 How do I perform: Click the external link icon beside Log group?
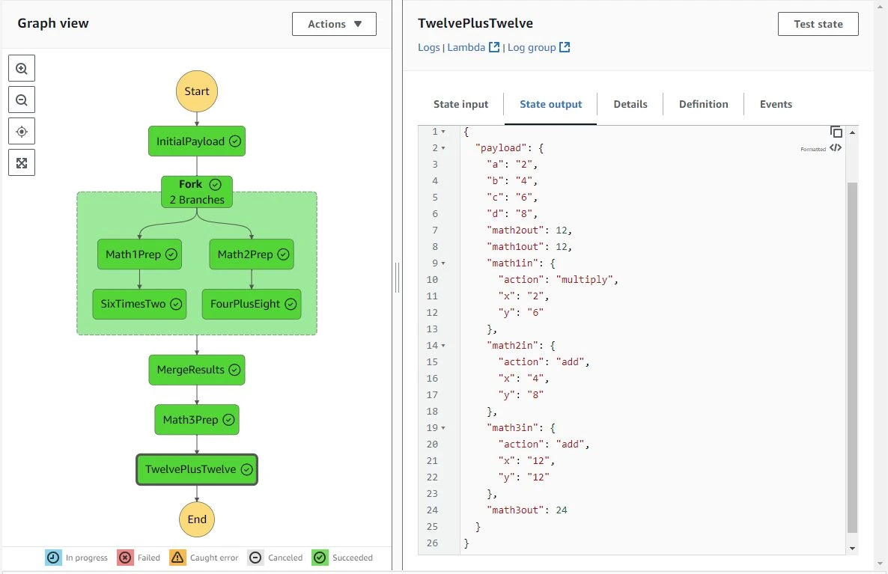(x=565, y=47)
